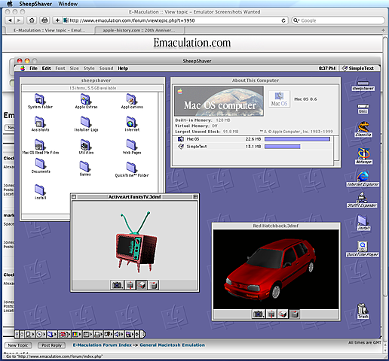Click the Mac OS logo button in About This Computer
The image size is (389, 361).
pyautogui.click(x=279, y=99)
